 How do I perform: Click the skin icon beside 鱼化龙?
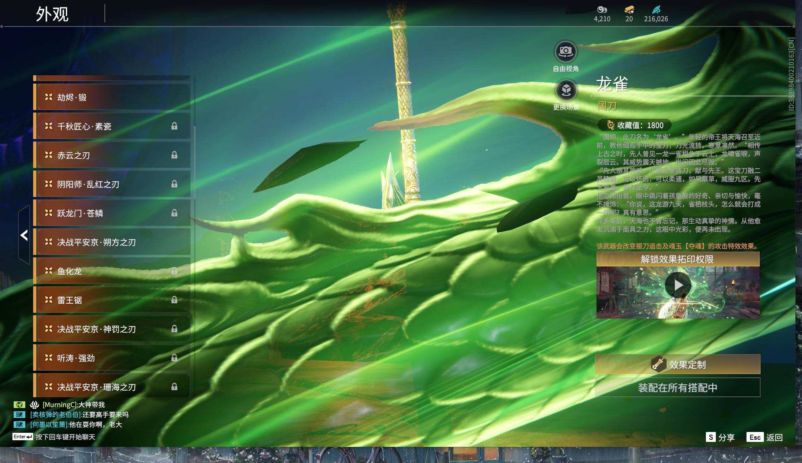click(x=48, y=271)
